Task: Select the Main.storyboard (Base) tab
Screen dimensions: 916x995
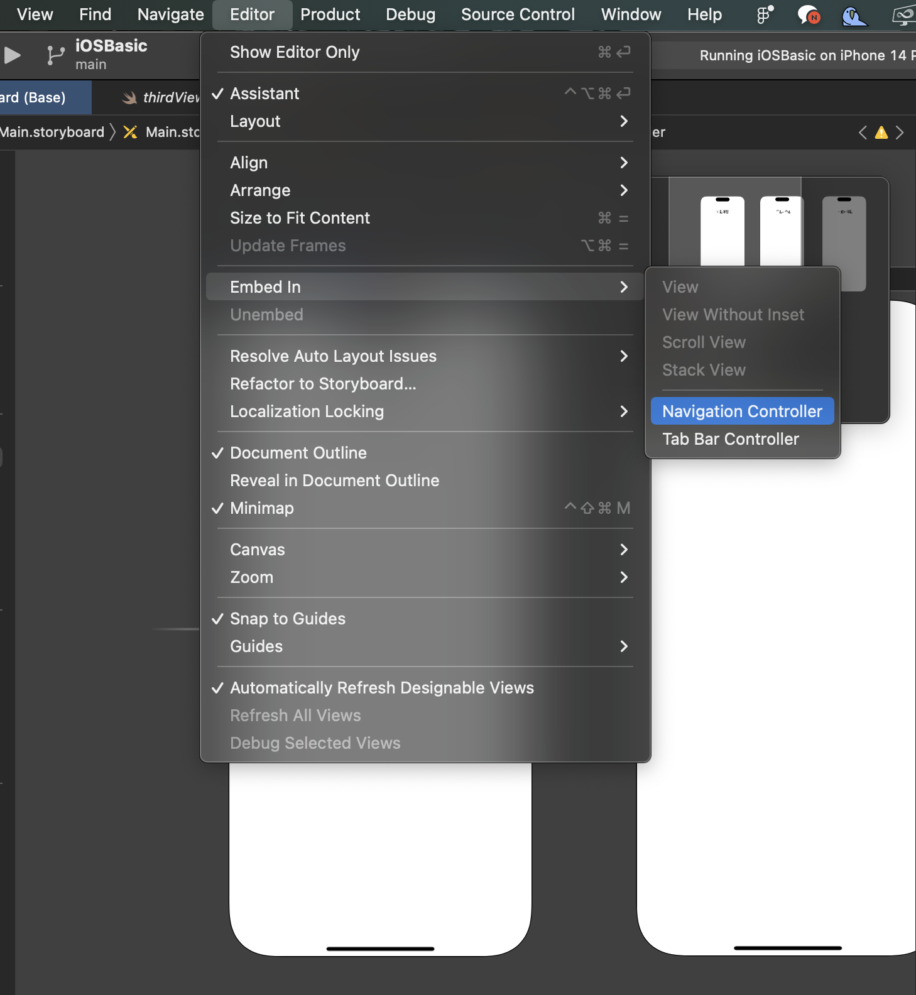Action: coord(45,97)
